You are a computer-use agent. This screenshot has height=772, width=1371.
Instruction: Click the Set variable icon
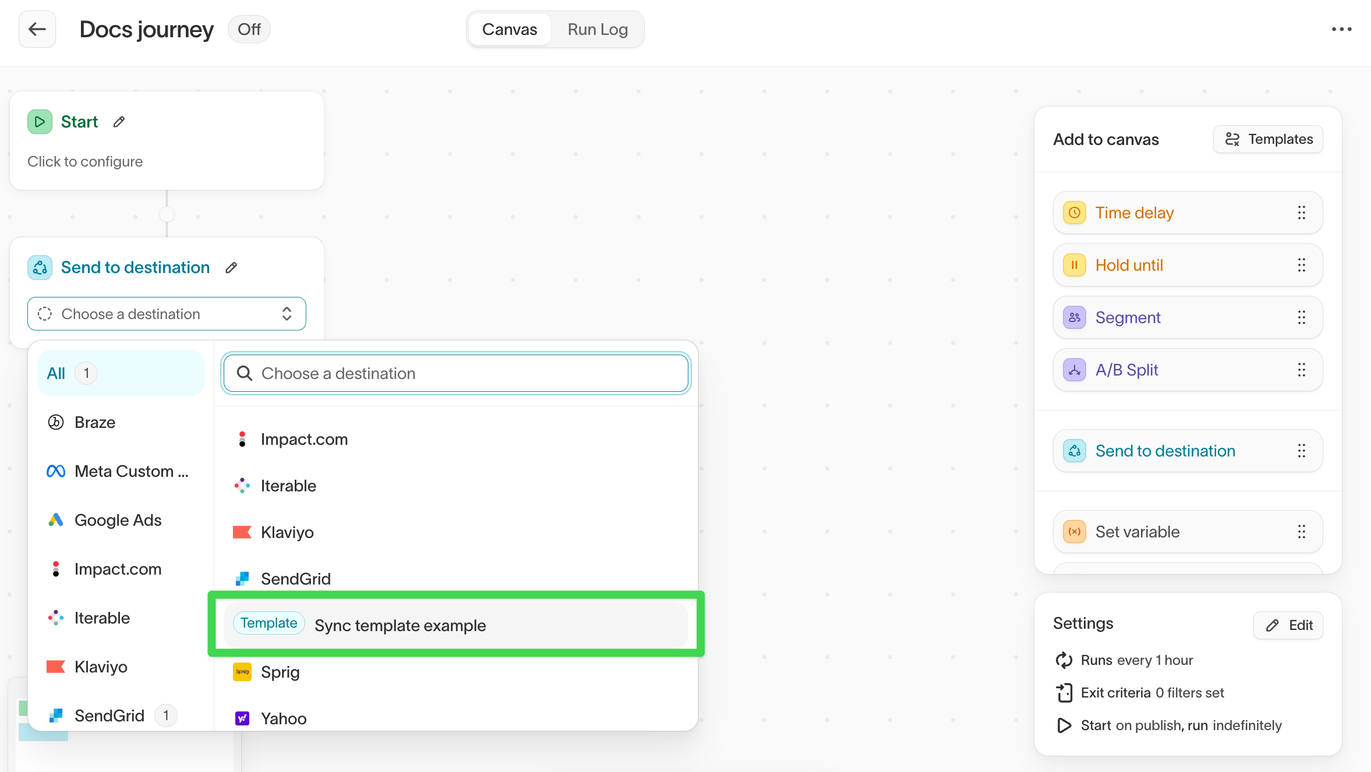tap(1074, 532)
